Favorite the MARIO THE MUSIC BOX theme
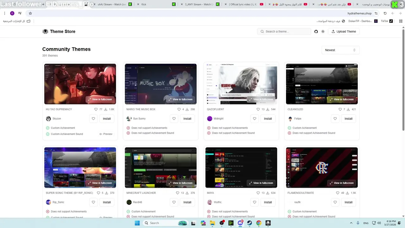The image size is (405, 228). click(174, 118)
